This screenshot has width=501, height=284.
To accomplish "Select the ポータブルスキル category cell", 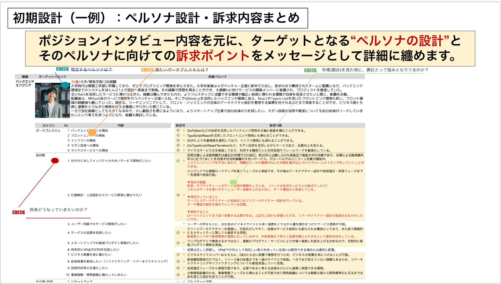I will (48, 131).
